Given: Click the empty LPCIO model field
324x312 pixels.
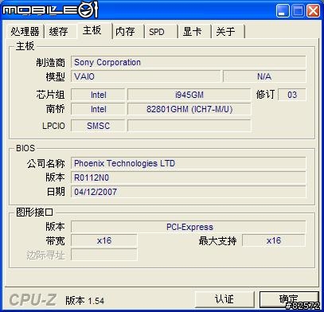Looking at the screenshot, I should (x=189, y=126).
